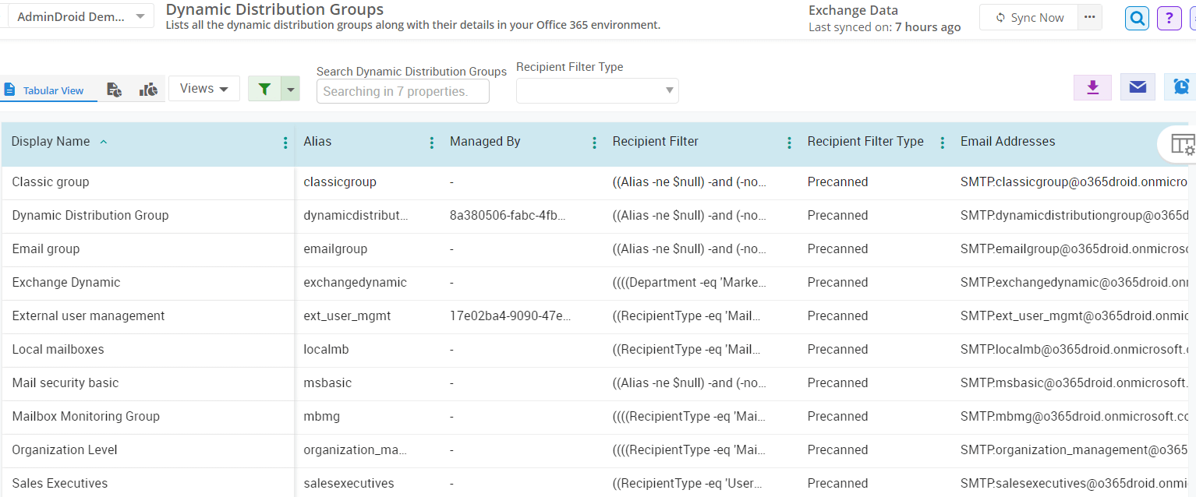Click the magnifier search icon in header
Screen dimensions: 1196x497
pyautogui.click(x=1138, y=18)
